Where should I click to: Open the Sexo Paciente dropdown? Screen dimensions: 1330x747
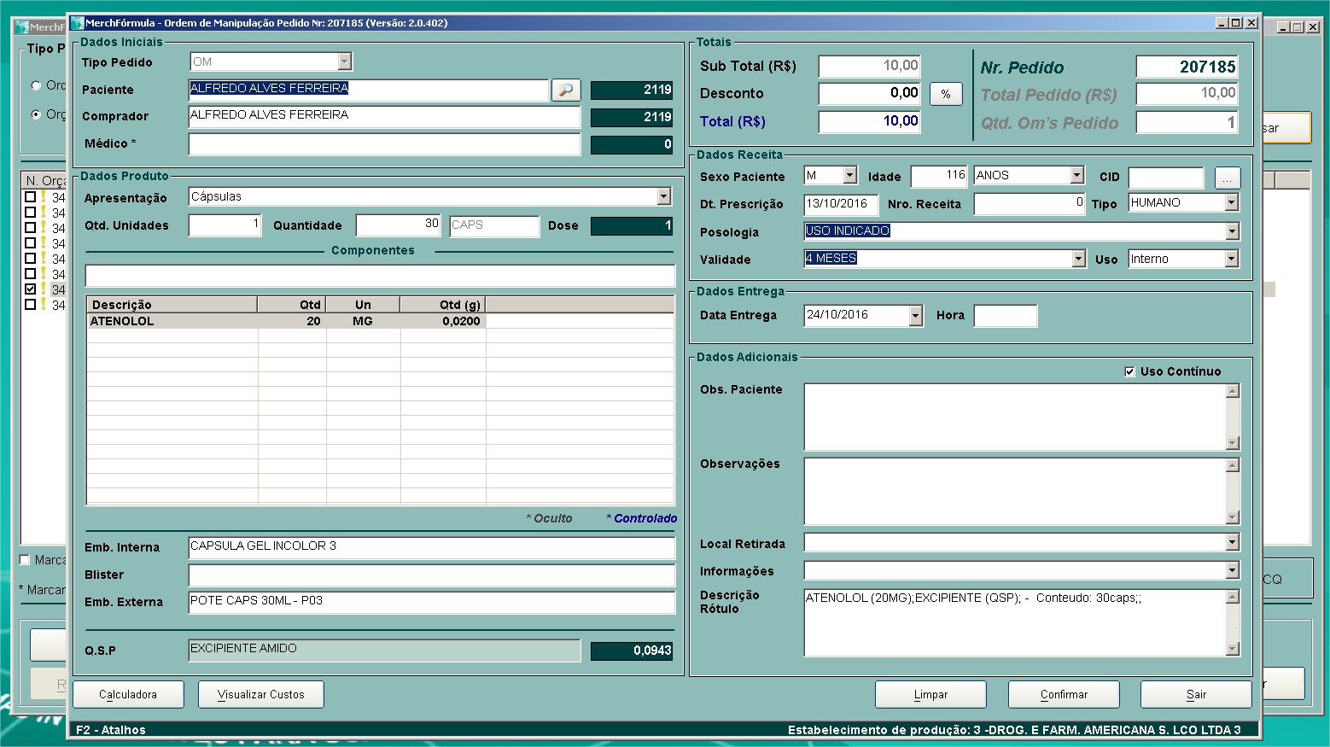pos(849,176)
